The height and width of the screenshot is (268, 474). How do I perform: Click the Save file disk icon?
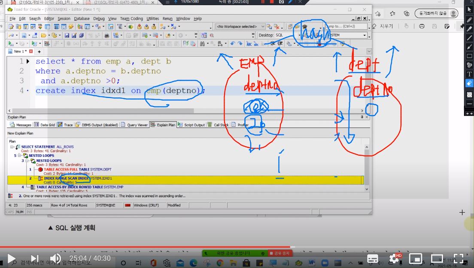click(67, 35)
